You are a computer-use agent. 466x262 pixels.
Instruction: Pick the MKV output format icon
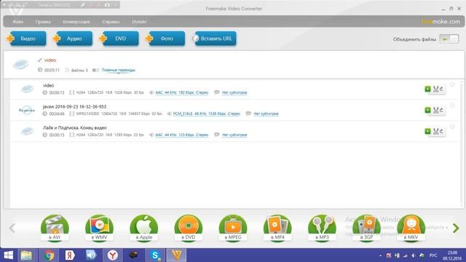[x=411, y=228]
